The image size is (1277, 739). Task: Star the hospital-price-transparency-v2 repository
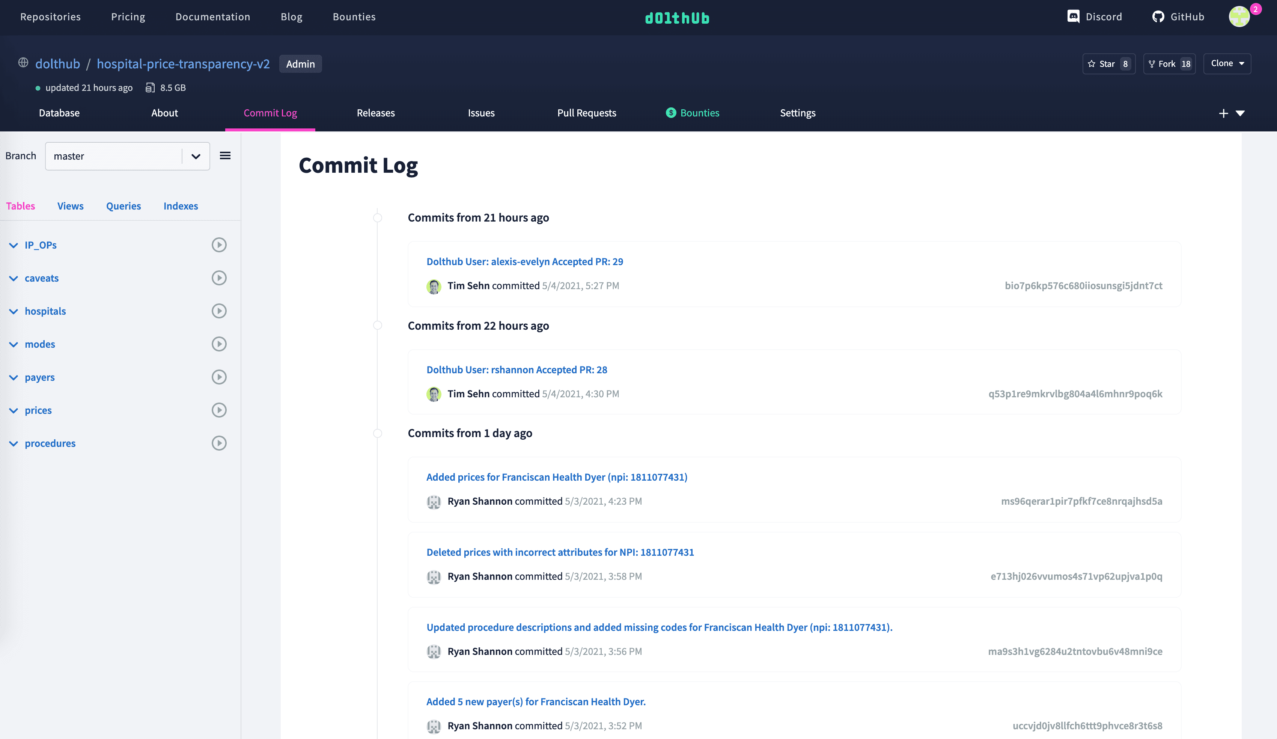pos(1109,64)
